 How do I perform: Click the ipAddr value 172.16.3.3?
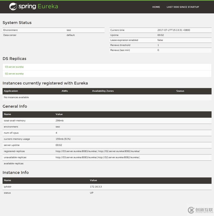point(96,187)
